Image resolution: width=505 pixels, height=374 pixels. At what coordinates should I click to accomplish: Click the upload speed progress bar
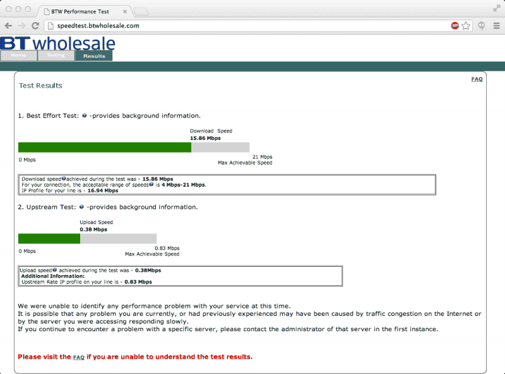[87, 238]
